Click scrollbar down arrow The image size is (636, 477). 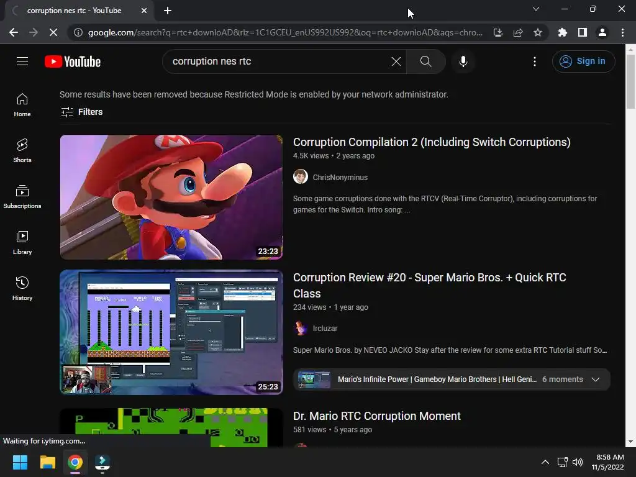tap(630, 442)
